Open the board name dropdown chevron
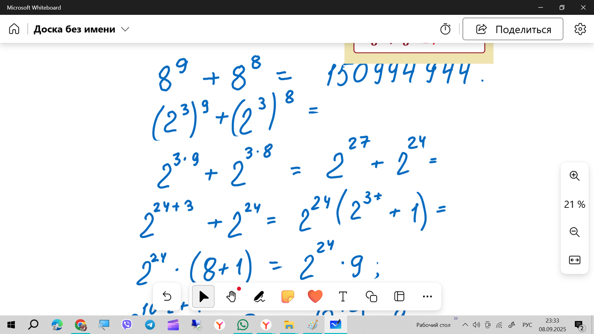The image size is (594, 334). (125, 29)
